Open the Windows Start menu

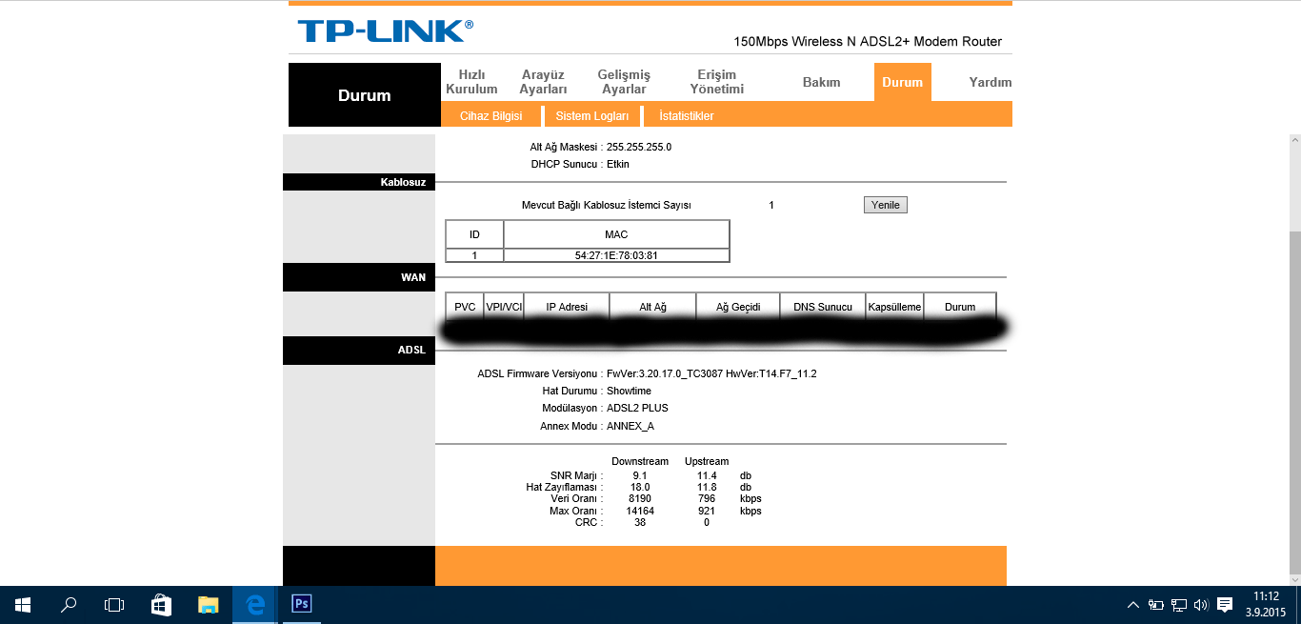23,605
